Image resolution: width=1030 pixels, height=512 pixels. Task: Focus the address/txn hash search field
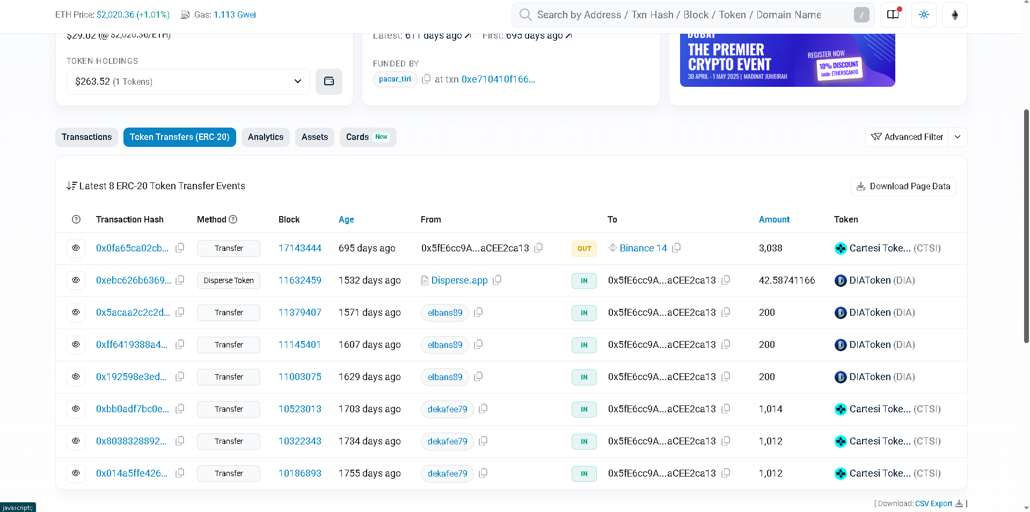[x=693, y=15]
